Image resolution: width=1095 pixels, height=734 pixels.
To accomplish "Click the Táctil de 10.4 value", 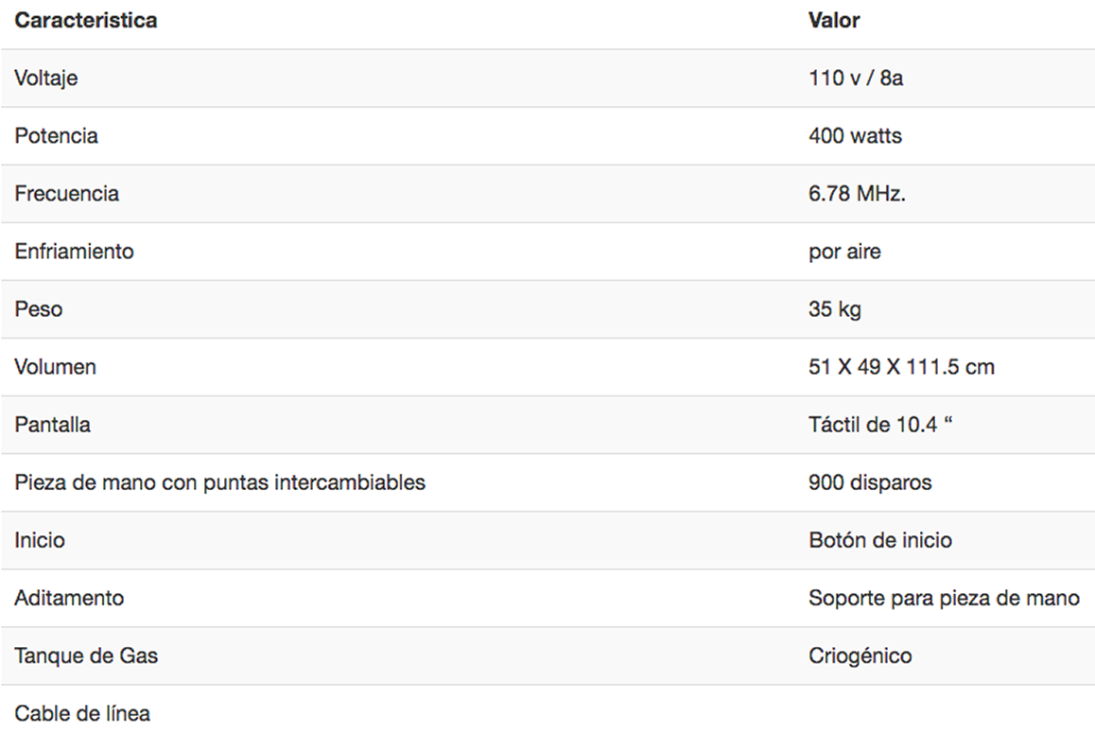I will 880,425.
